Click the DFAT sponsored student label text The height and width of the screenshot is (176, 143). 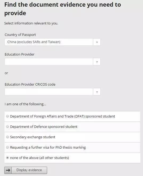63,116
